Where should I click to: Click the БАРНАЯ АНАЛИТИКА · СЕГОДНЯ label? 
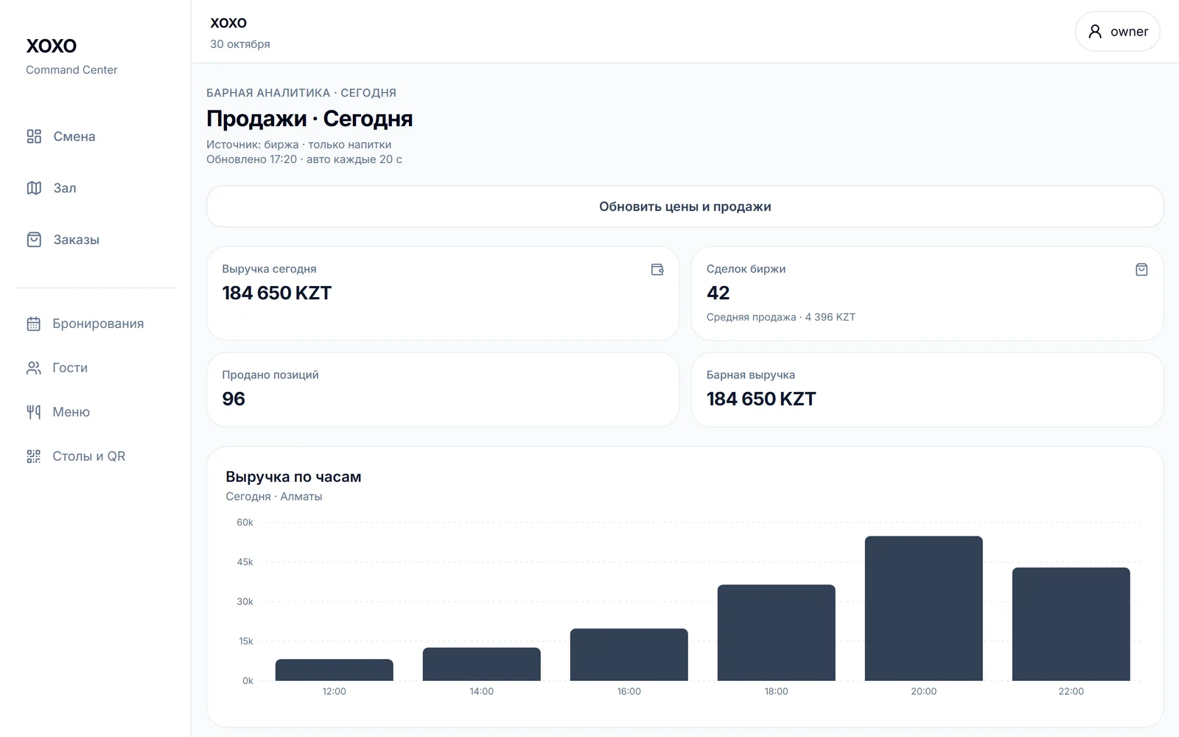point(301,93)
